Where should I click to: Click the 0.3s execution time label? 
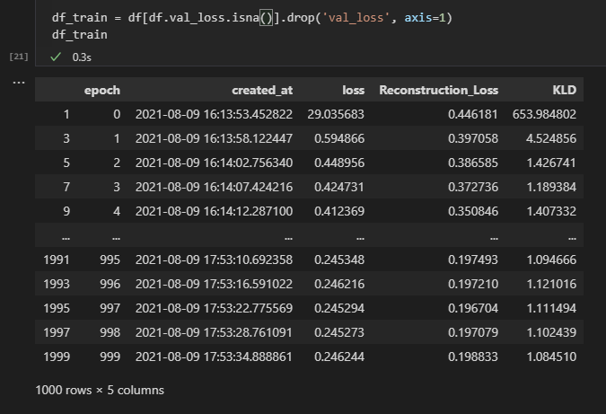tap(82, 57)
